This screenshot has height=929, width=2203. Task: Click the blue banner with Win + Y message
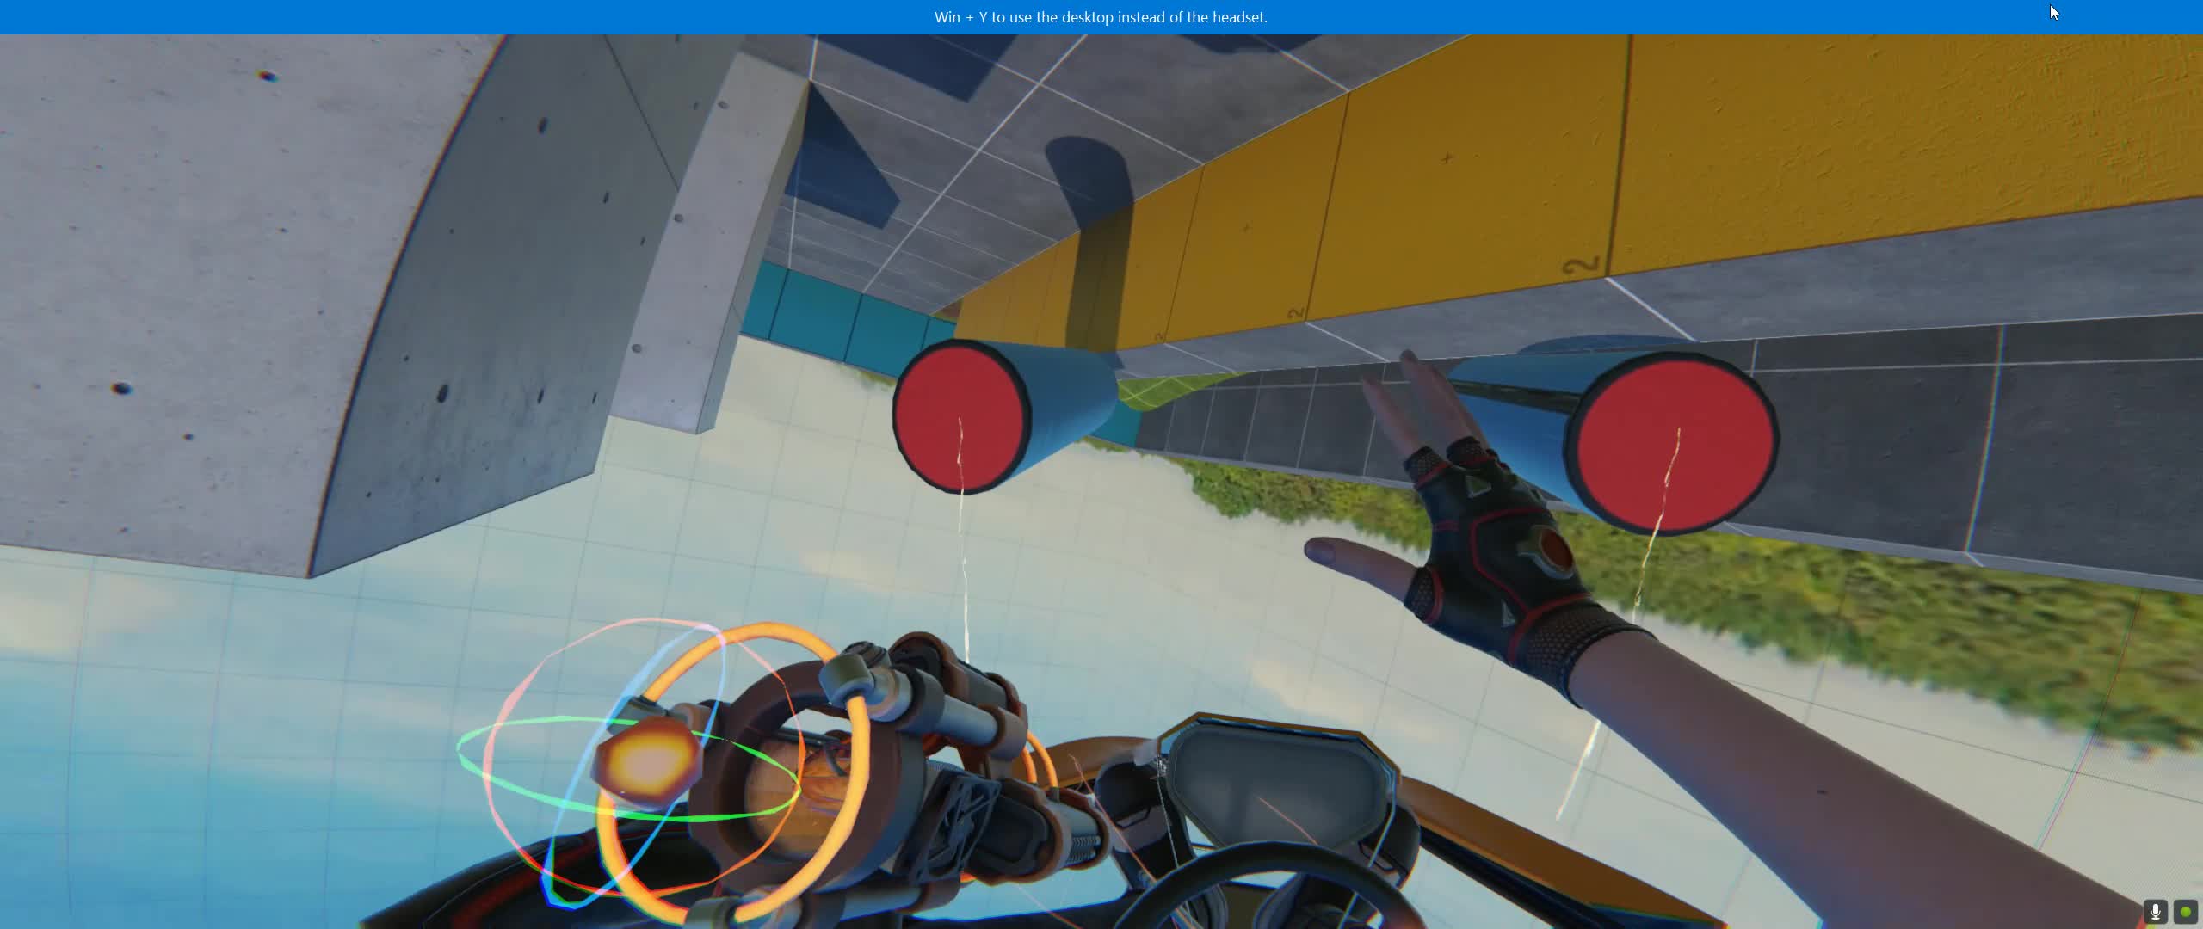pos(1101,17)
